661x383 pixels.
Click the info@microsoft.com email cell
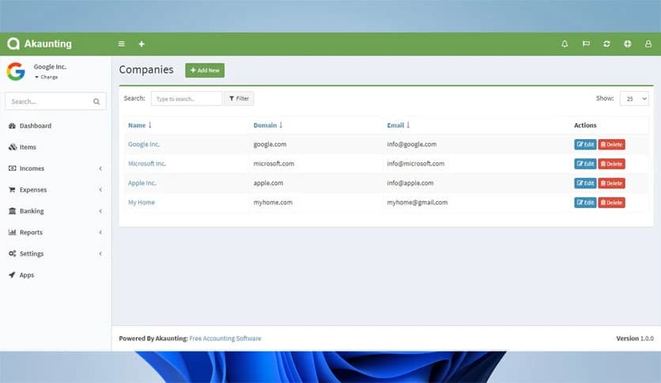(x=415, y=164)
